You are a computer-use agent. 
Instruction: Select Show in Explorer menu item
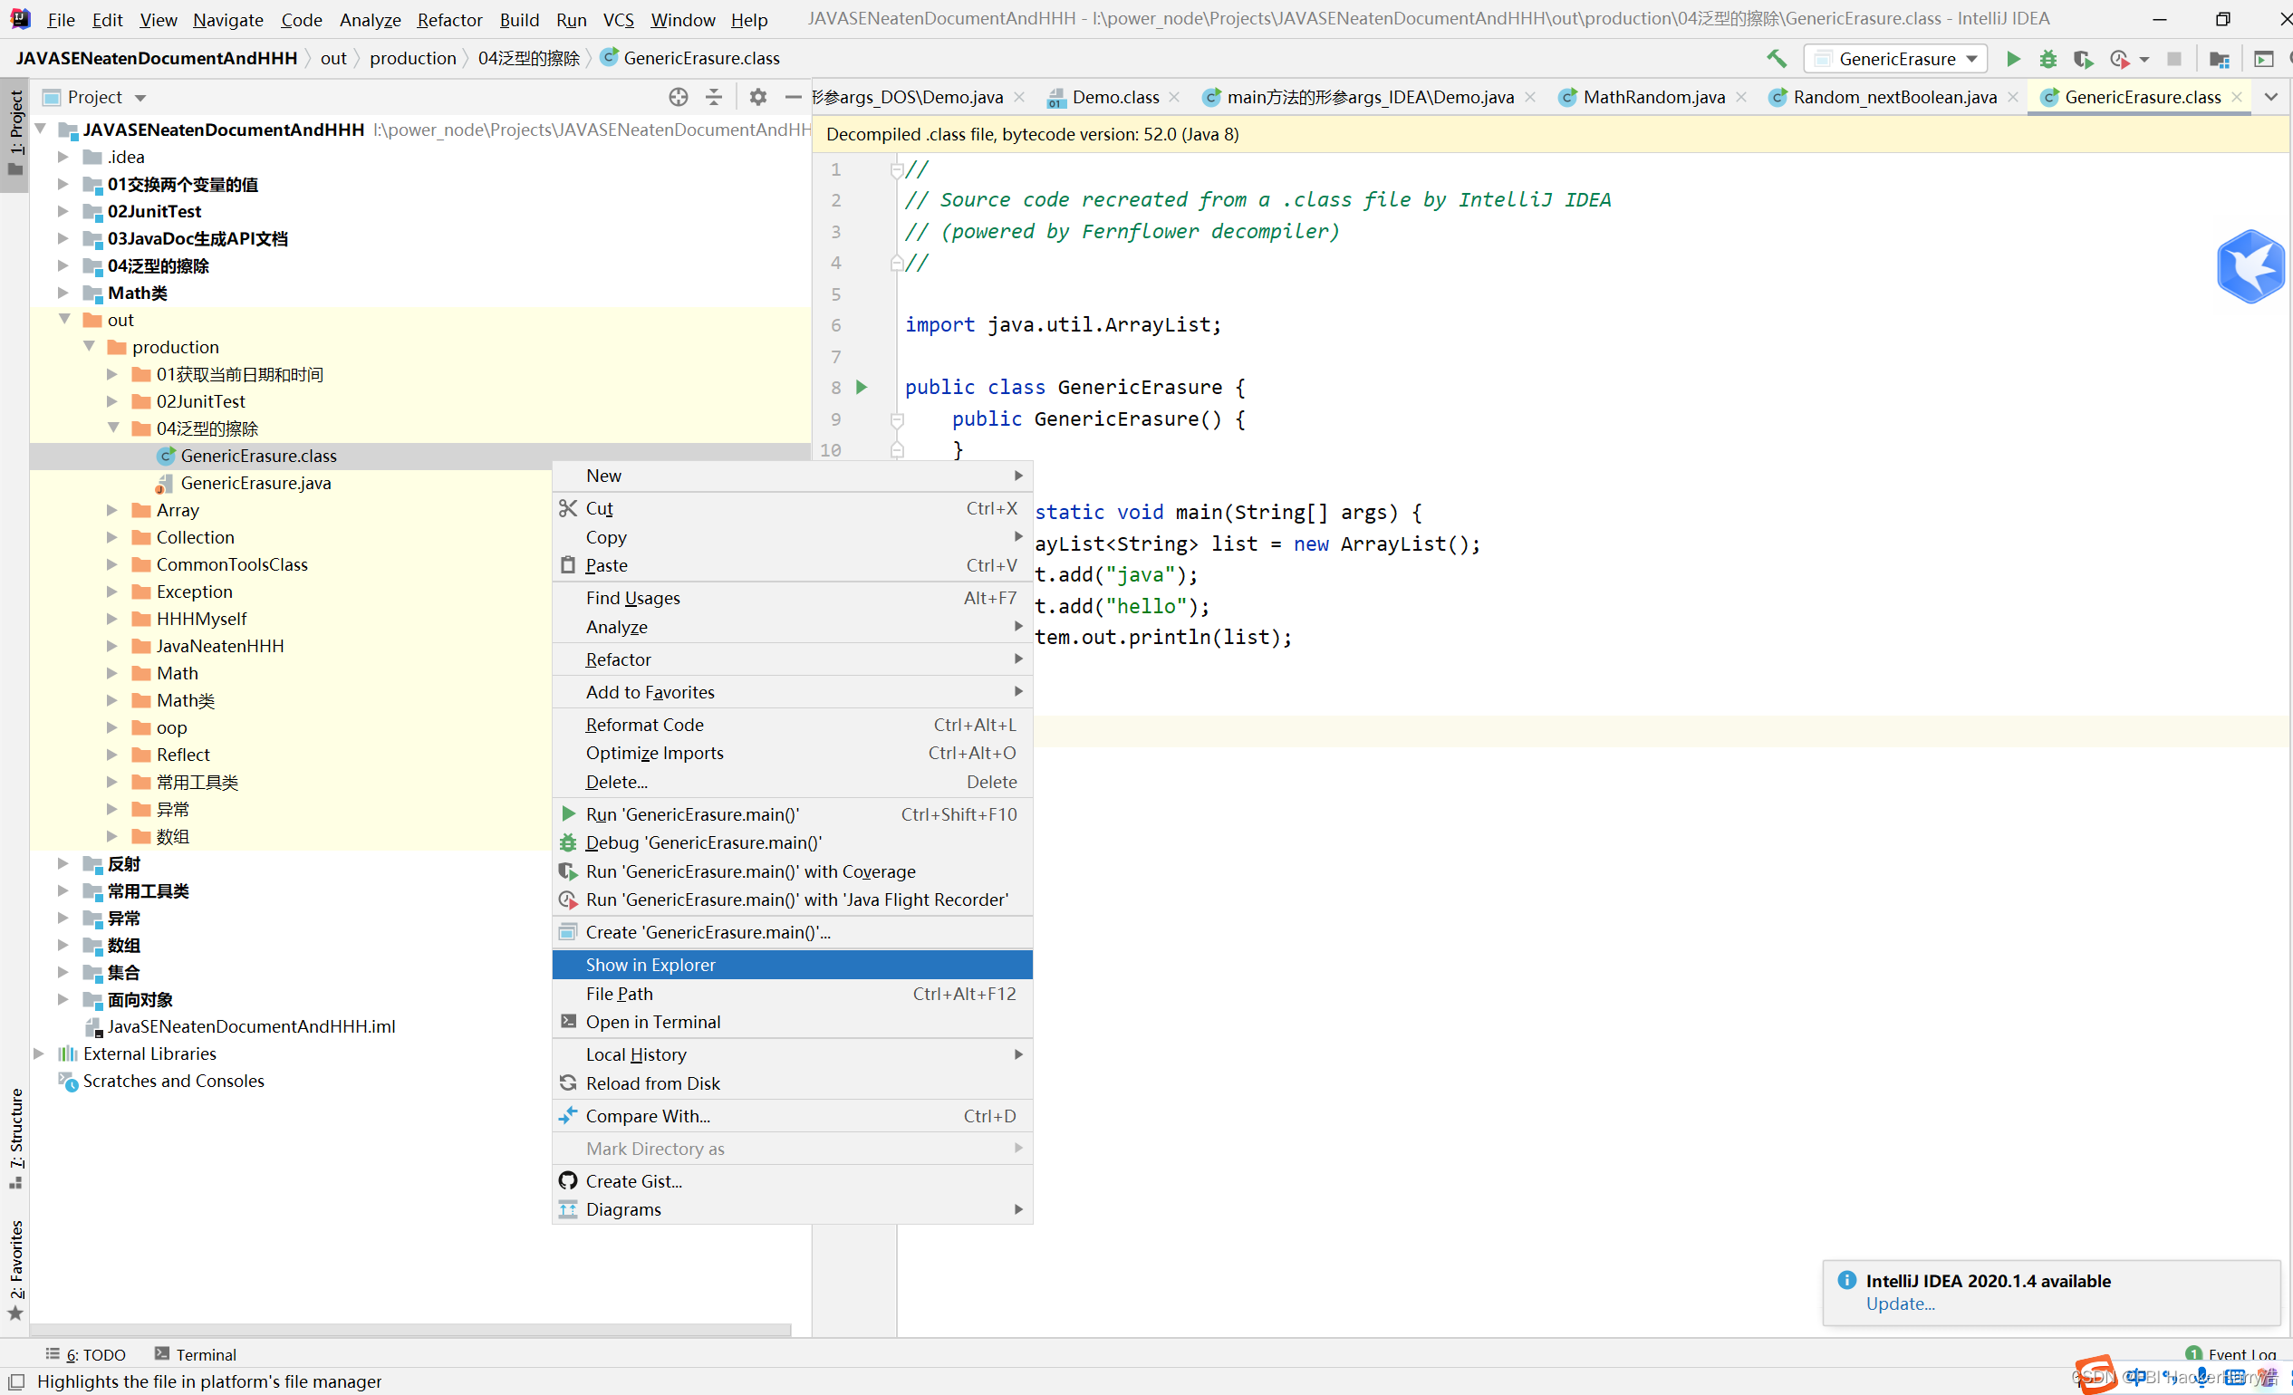point(792,964)
